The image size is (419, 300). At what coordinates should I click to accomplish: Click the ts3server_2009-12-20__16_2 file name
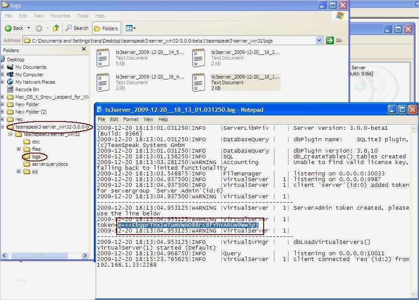point(245,52)
